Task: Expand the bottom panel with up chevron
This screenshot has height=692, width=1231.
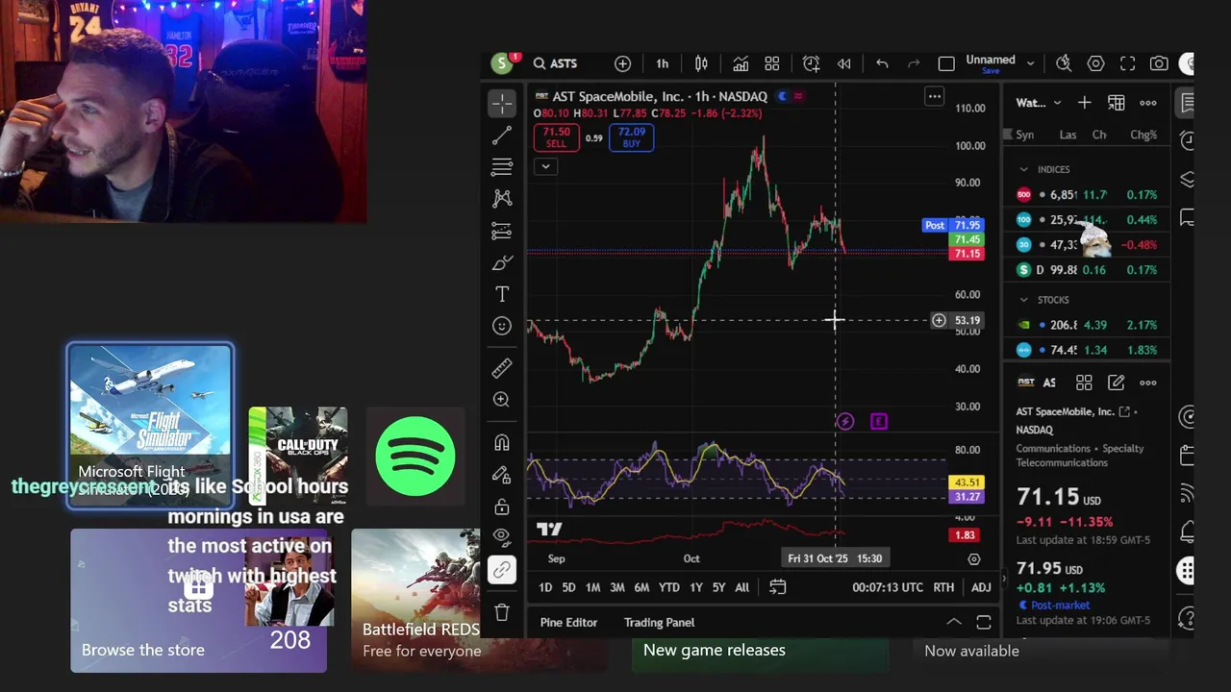Action: pos(953,622)
